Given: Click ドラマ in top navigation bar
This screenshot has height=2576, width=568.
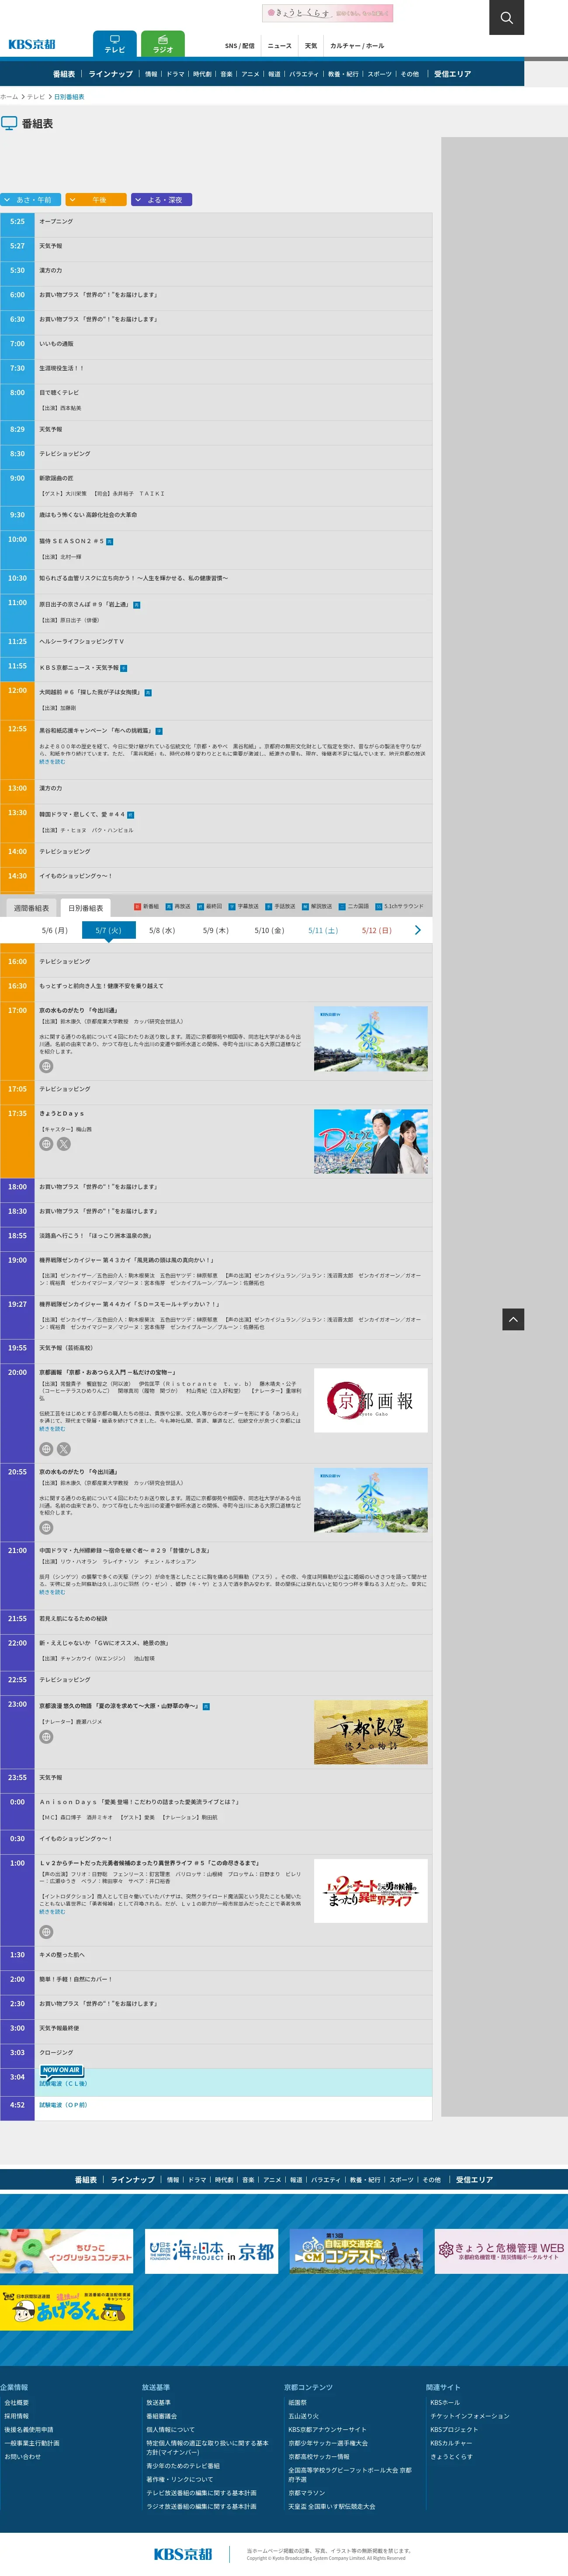Looking at the screenshot, I should click(175, 74).
